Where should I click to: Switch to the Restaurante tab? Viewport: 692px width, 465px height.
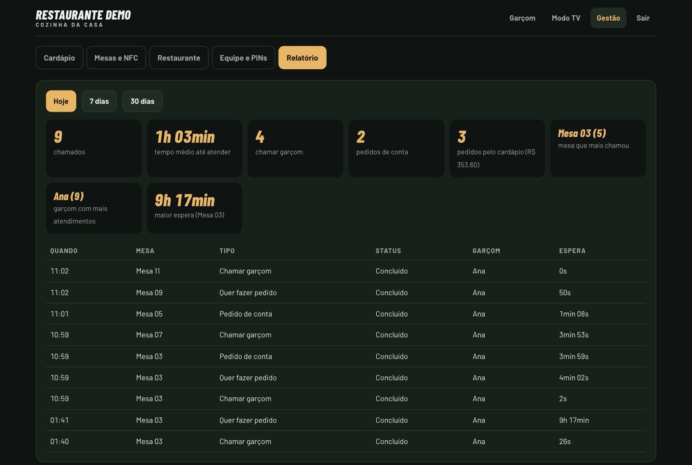(x=179, y=58)
